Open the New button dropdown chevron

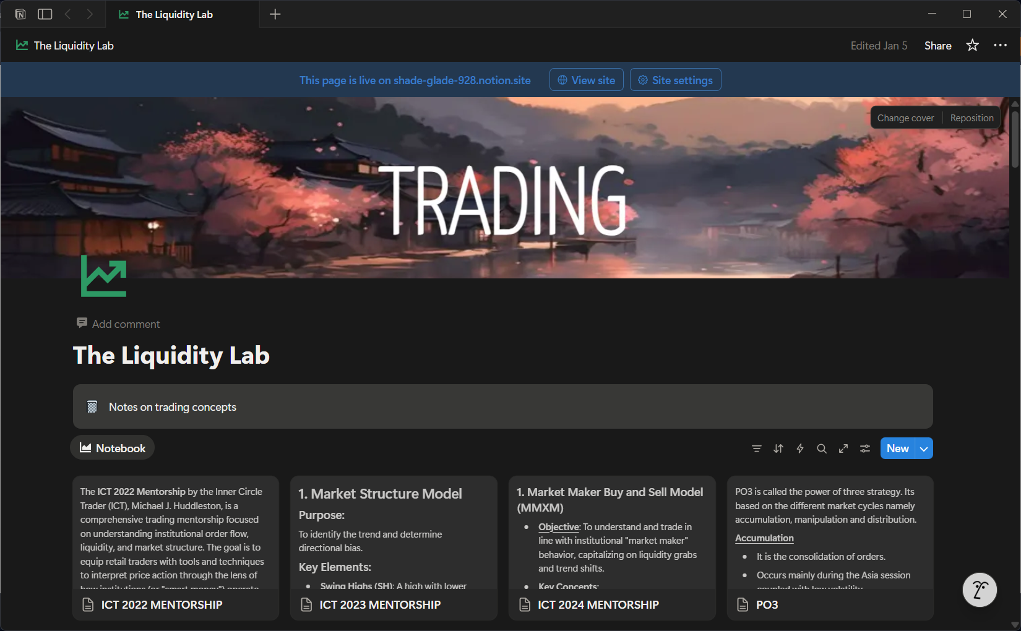(x=923, y=448)
